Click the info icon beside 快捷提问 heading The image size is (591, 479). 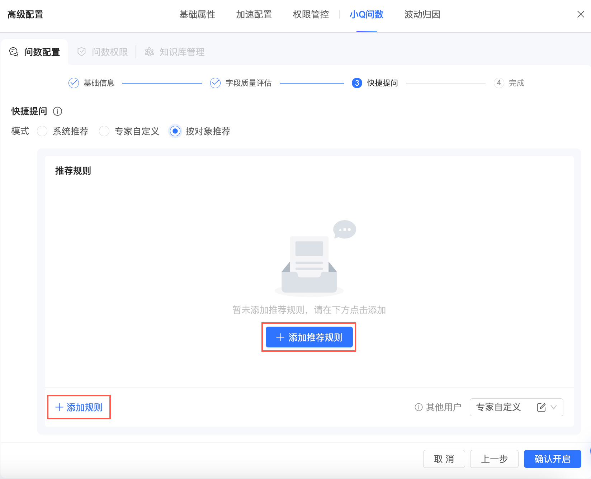(57, 112)
